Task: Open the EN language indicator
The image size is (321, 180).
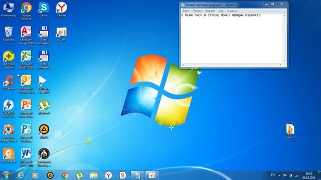Action: [273, 175]
